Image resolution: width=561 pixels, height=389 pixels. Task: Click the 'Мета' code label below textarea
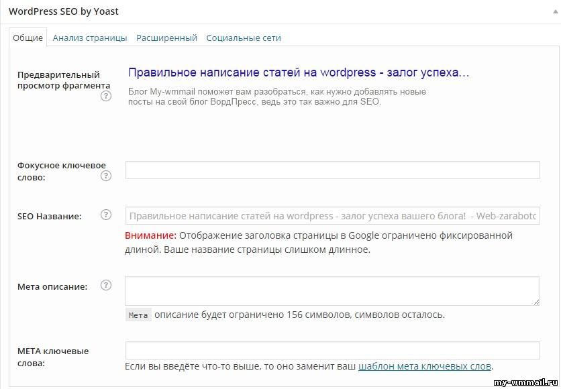(x=138, y=315)
